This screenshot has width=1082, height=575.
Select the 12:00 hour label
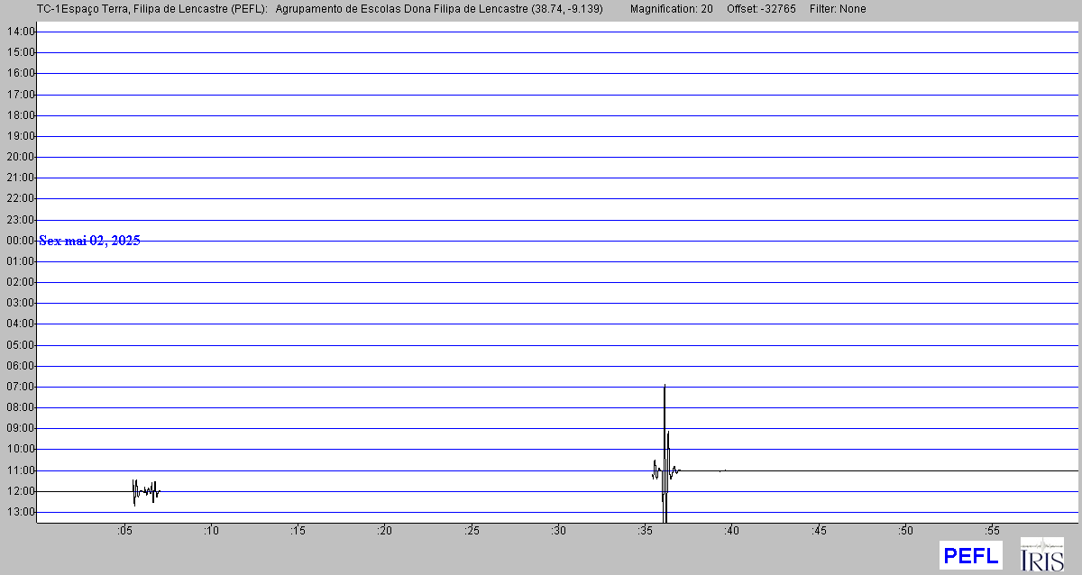(20, 491)
